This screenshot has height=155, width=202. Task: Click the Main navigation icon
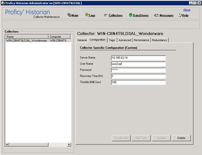point(69,15)
